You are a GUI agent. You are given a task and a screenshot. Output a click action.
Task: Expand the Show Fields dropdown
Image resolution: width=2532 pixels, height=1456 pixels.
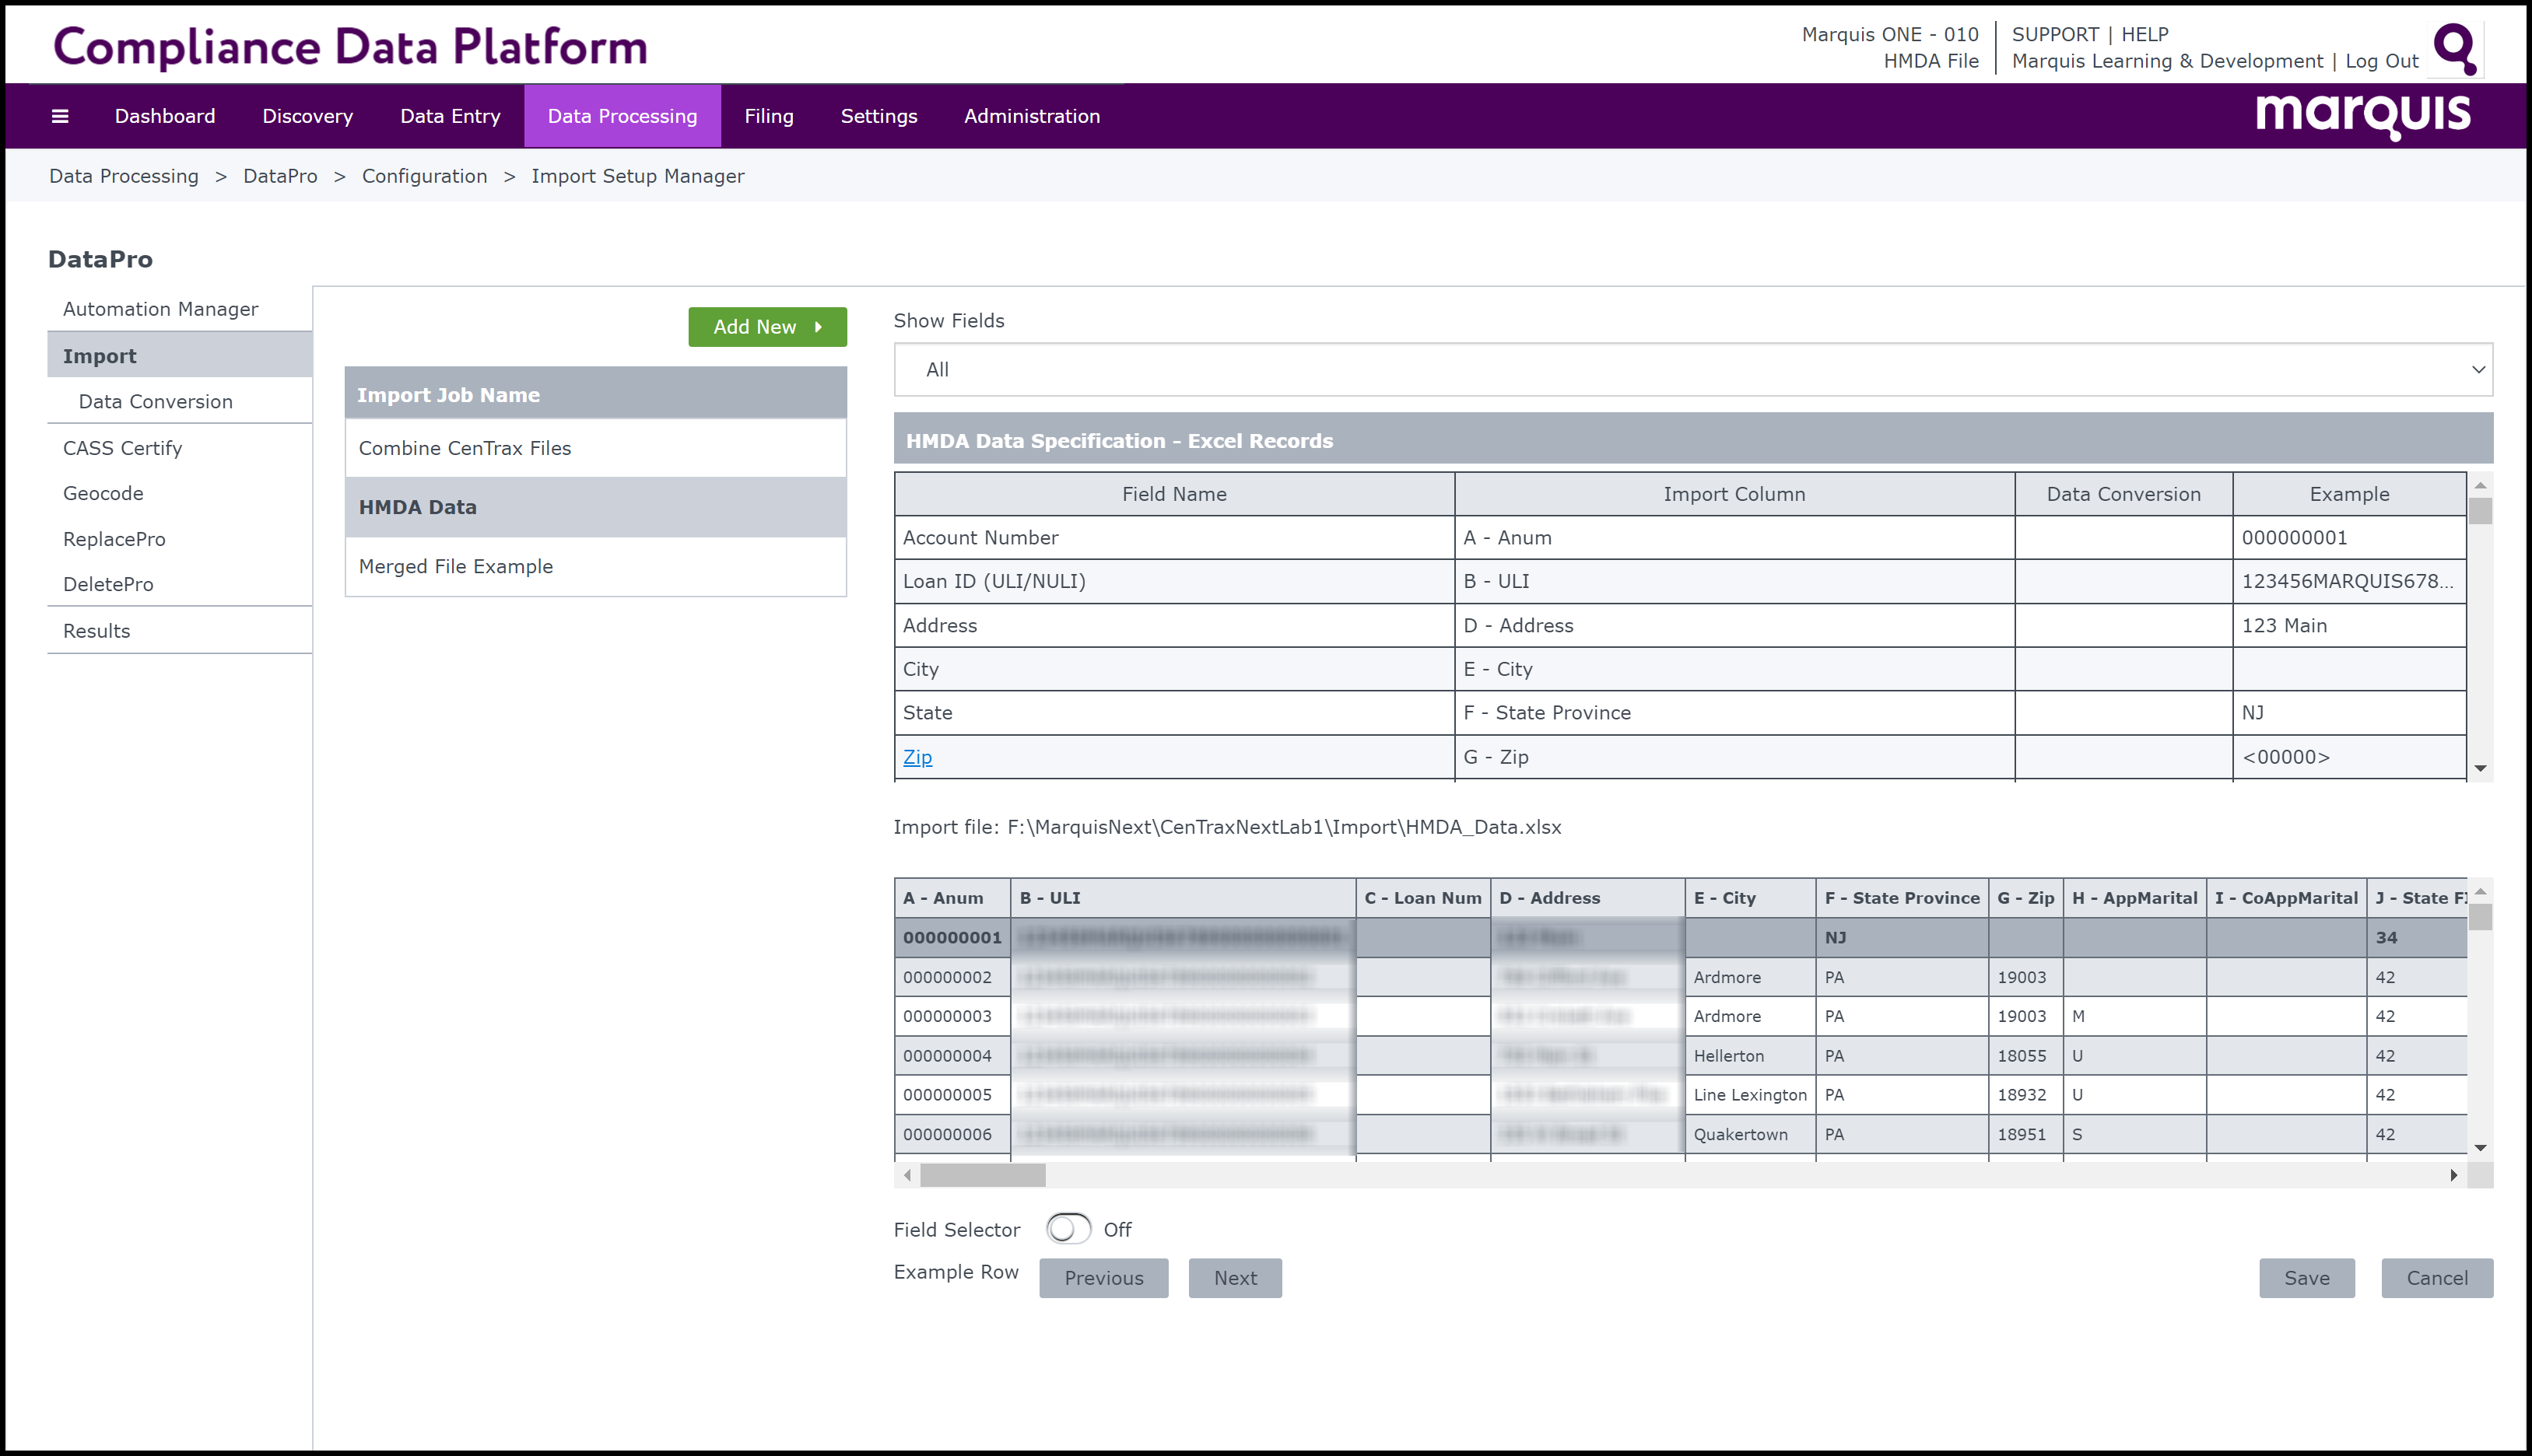1692,370
